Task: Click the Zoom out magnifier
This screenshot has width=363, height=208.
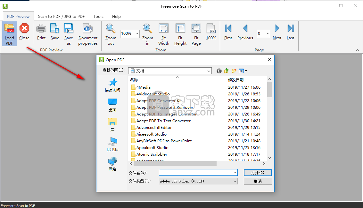Action: coord(111,29)
